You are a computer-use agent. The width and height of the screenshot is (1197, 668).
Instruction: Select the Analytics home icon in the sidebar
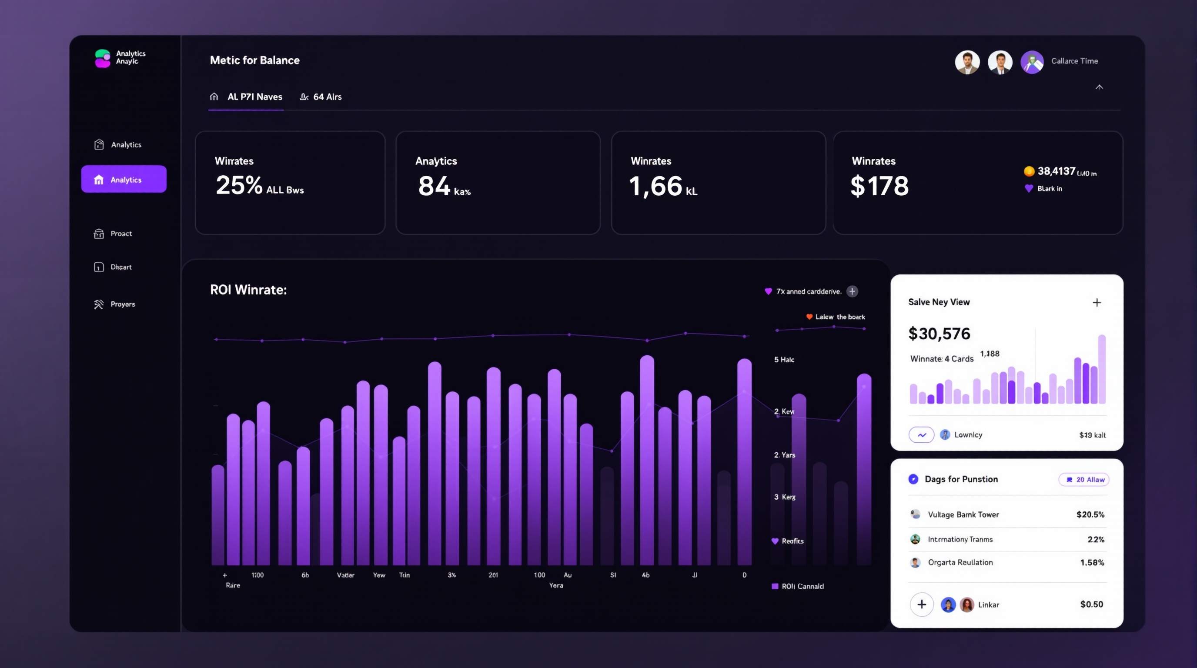98,144
